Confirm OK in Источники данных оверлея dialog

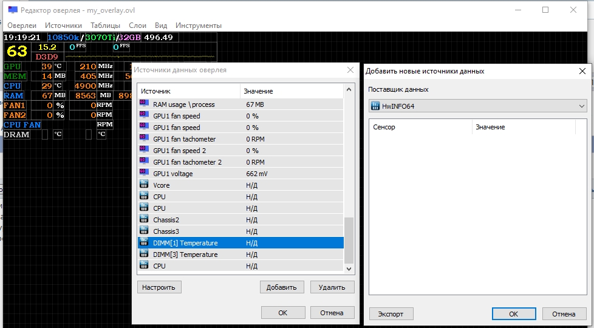click(x=283, y=313)
